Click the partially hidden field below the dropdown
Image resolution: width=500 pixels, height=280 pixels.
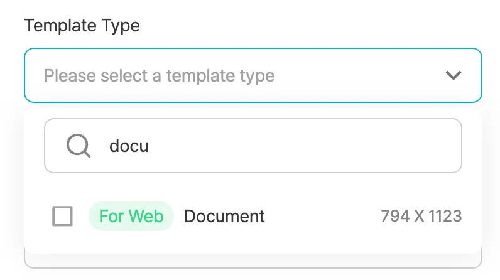click(x=253, y=261)
